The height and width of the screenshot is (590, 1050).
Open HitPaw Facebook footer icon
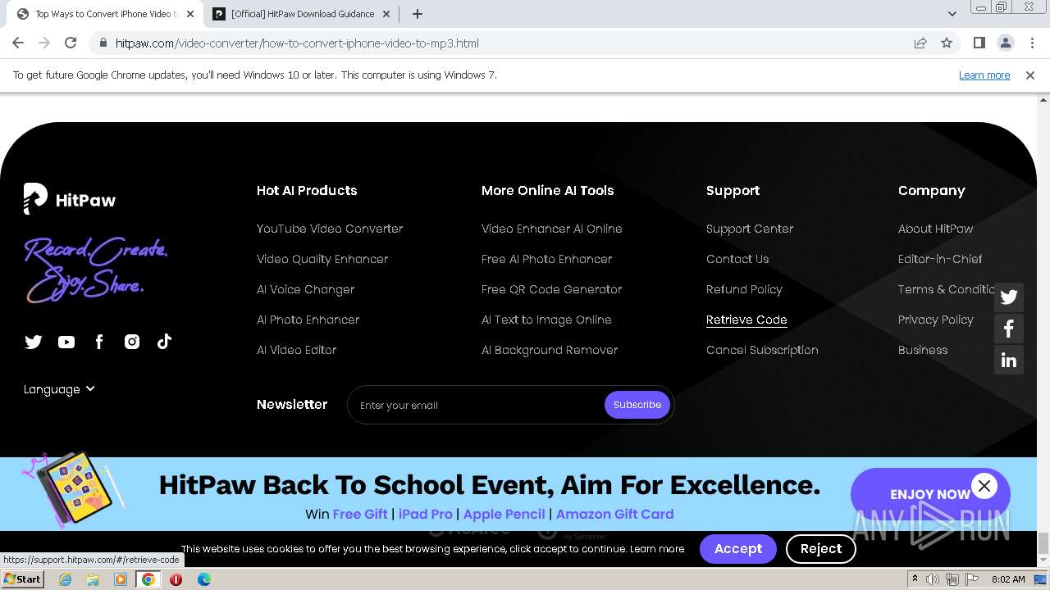click(99, 342)
